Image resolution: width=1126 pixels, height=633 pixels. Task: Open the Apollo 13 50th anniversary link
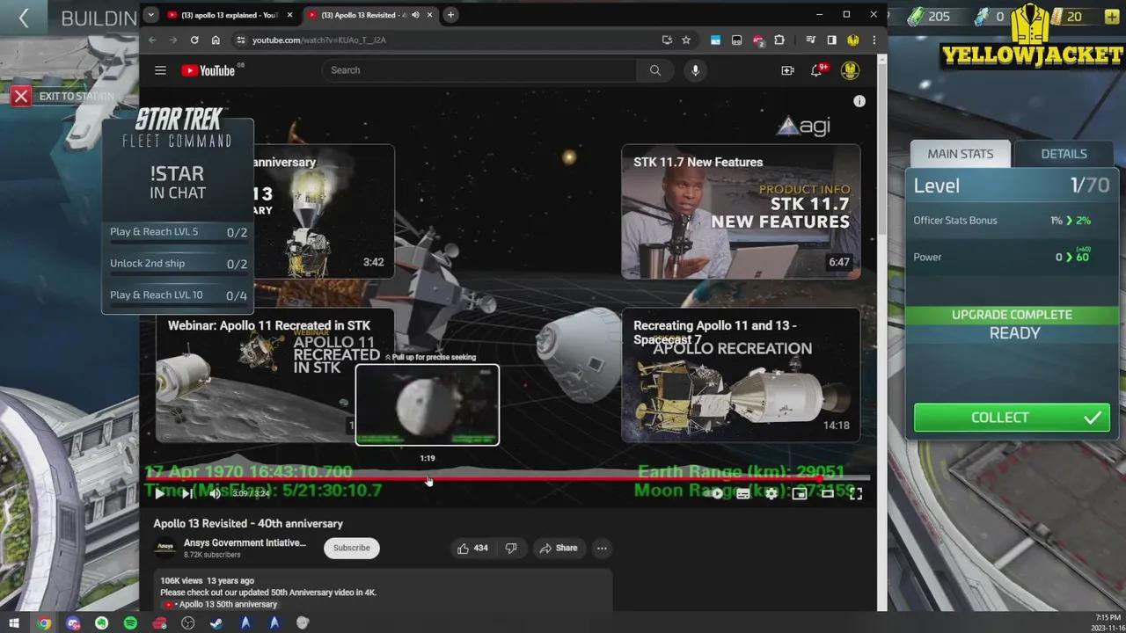click(x=228, y=605)
